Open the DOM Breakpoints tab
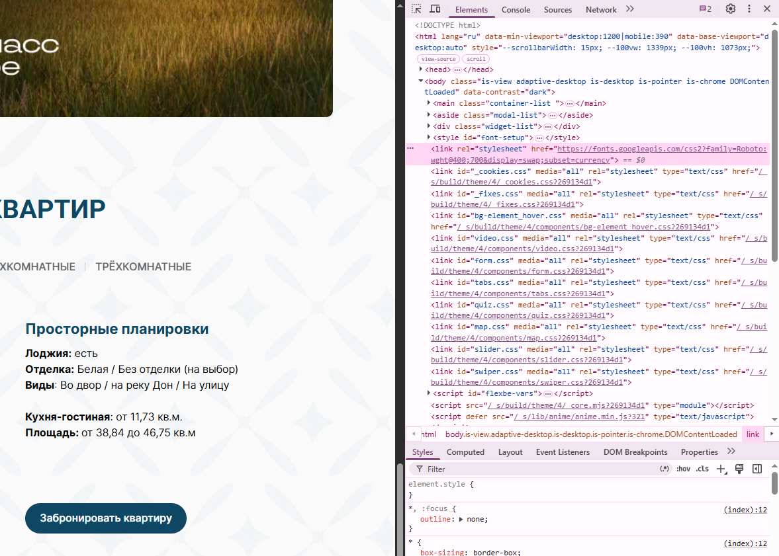 tap(635, 452)
